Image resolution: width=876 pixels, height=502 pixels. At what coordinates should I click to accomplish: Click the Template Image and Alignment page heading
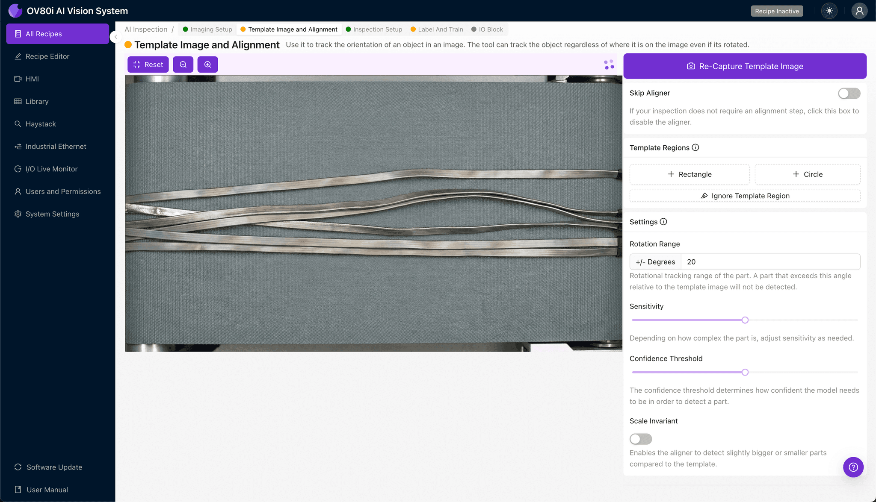(x=207, y=45)
